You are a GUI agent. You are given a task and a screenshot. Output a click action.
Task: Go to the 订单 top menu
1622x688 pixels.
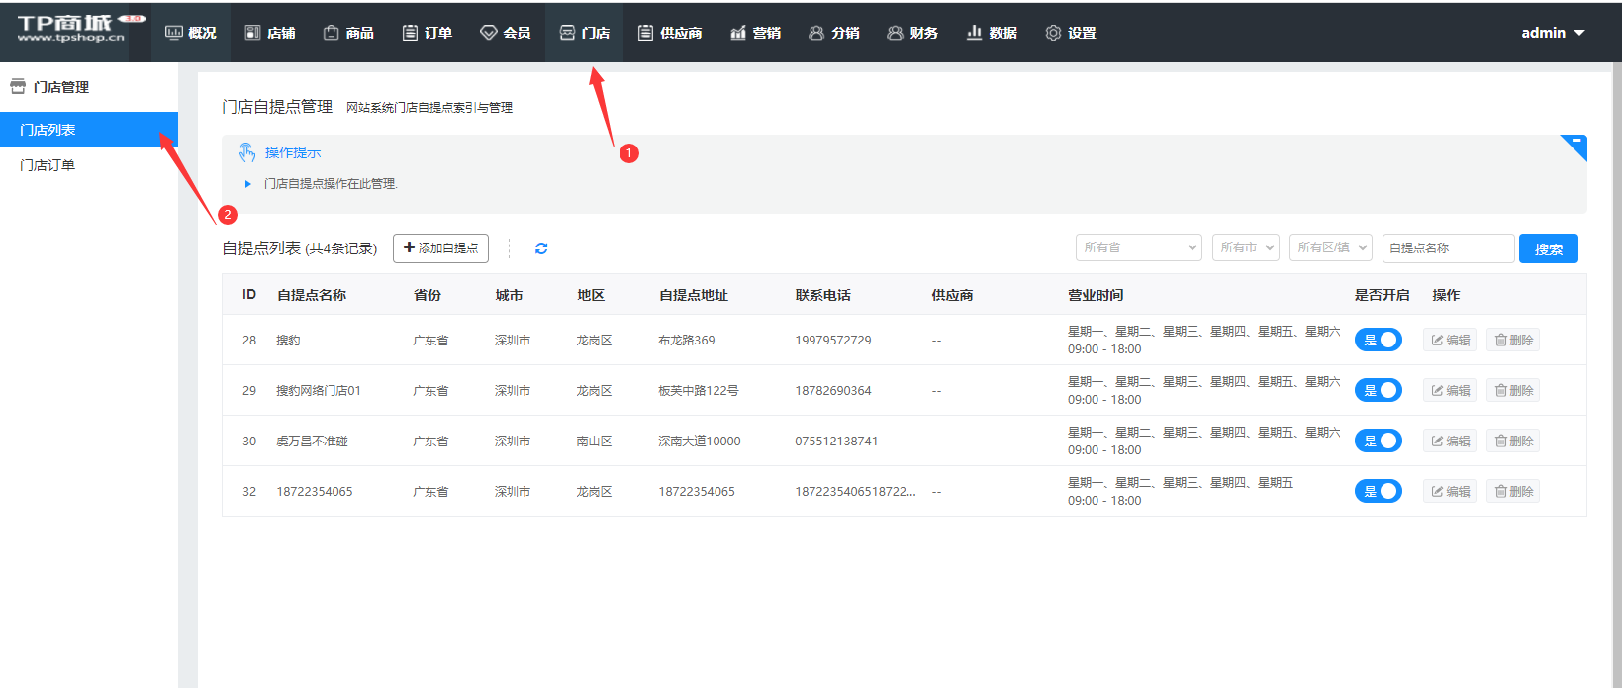coord(428,33)
